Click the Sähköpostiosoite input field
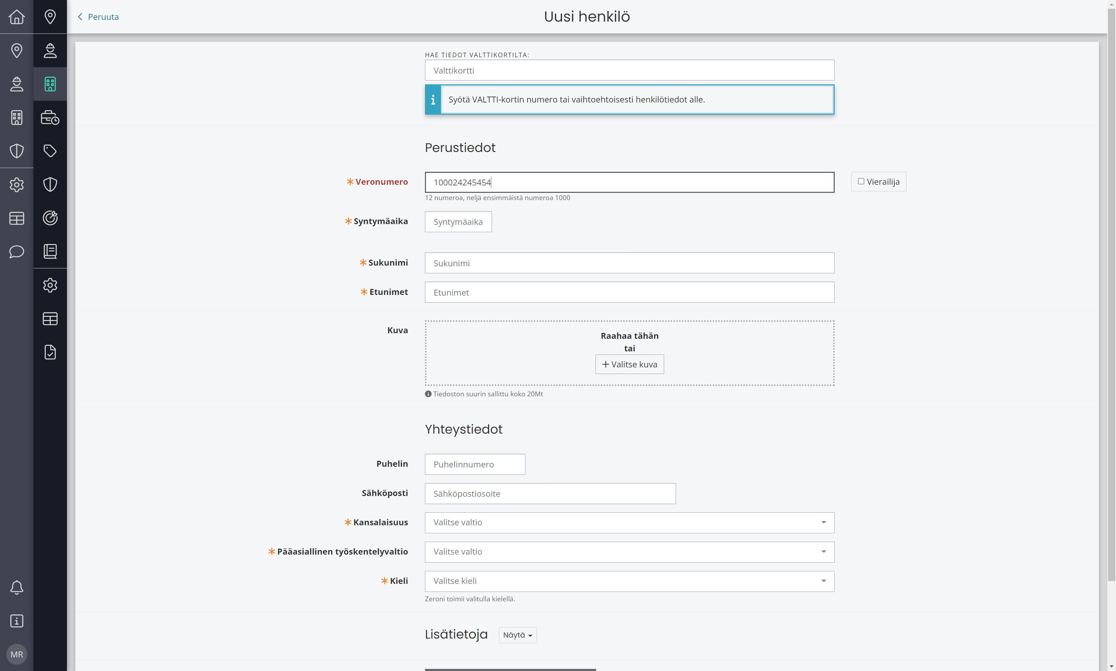 pyautogui.click(x=550, y=494)
